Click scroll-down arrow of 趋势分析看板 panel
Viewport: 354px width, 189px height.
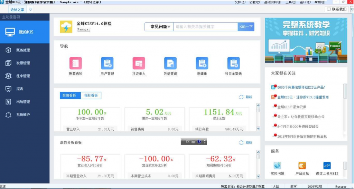[258, 176]
